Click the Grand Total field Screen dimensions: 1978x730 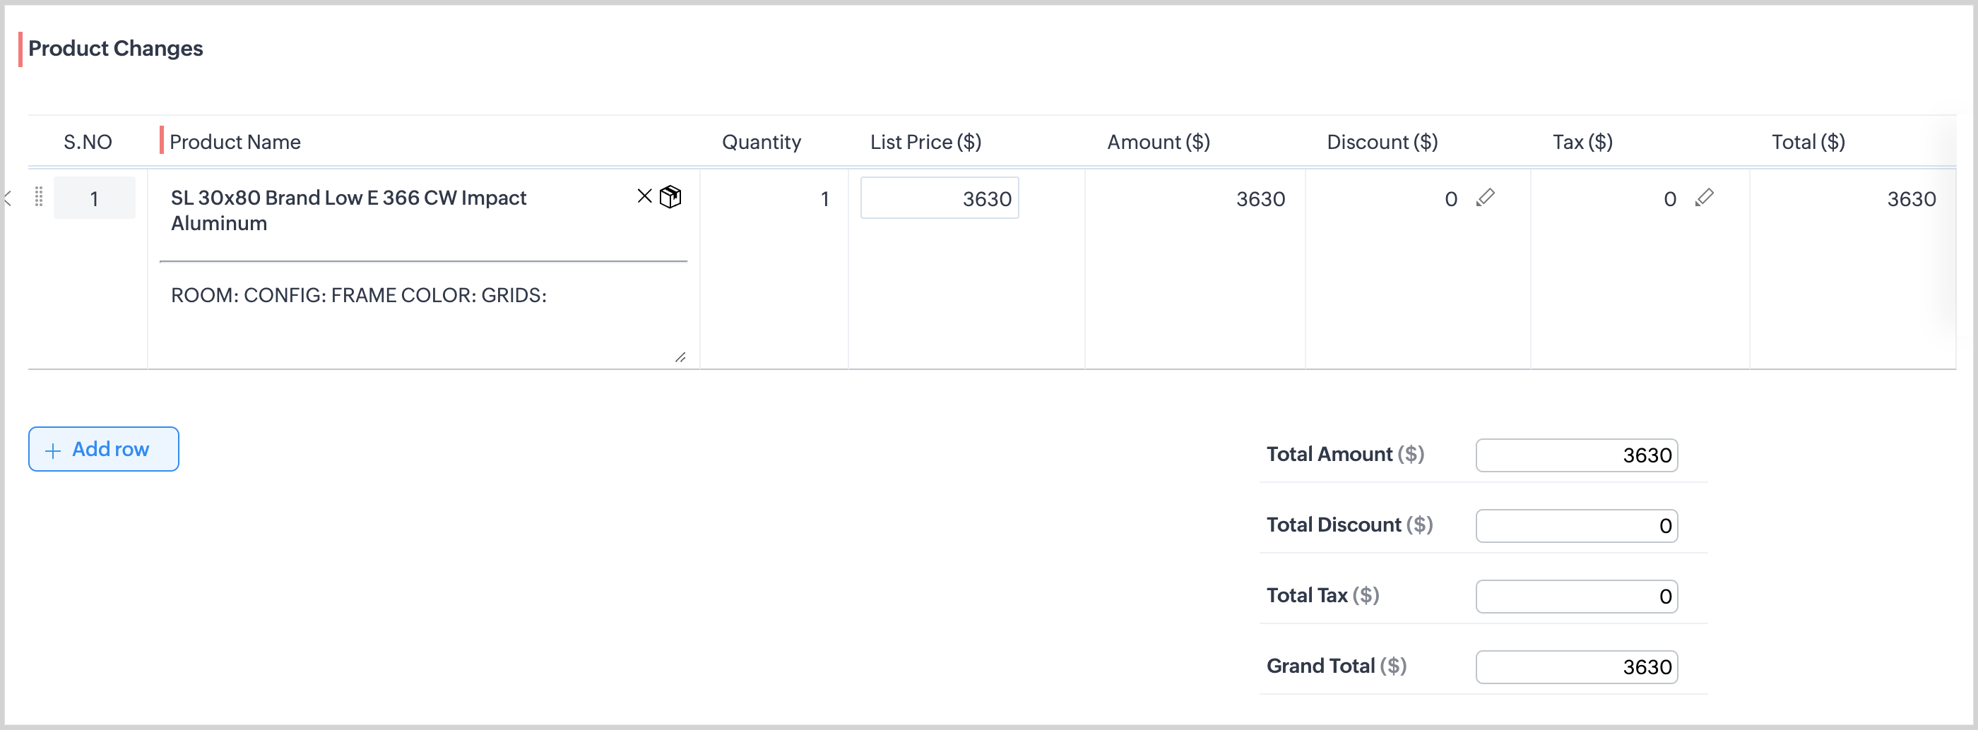point(1575,667)
